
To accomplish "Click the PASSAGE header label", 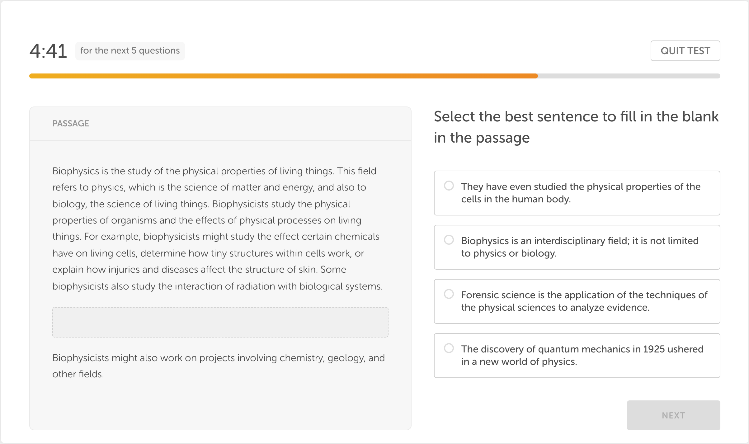I will click(71, 124).
